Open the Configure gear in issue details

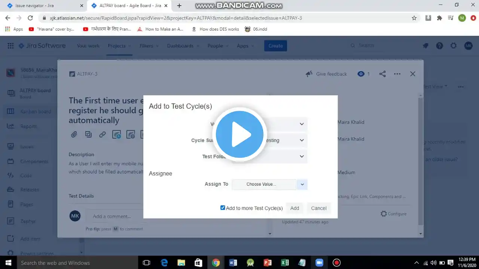click(393, 214)
